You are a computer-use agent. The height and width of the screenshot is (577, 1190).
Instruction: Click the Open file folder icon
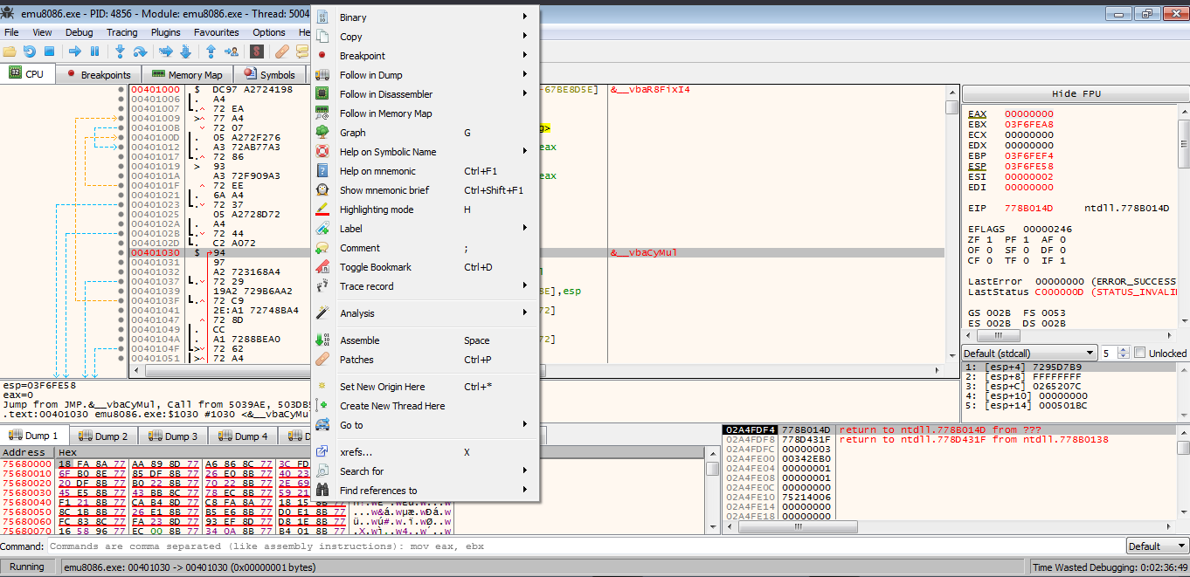(10, 52)
